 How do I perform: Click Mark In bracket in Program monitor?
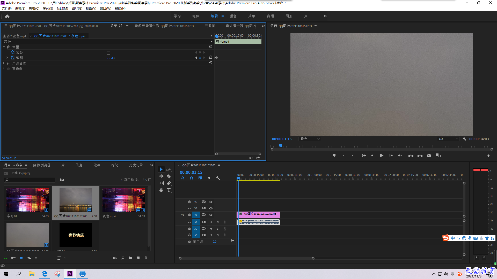coord(344,156)
